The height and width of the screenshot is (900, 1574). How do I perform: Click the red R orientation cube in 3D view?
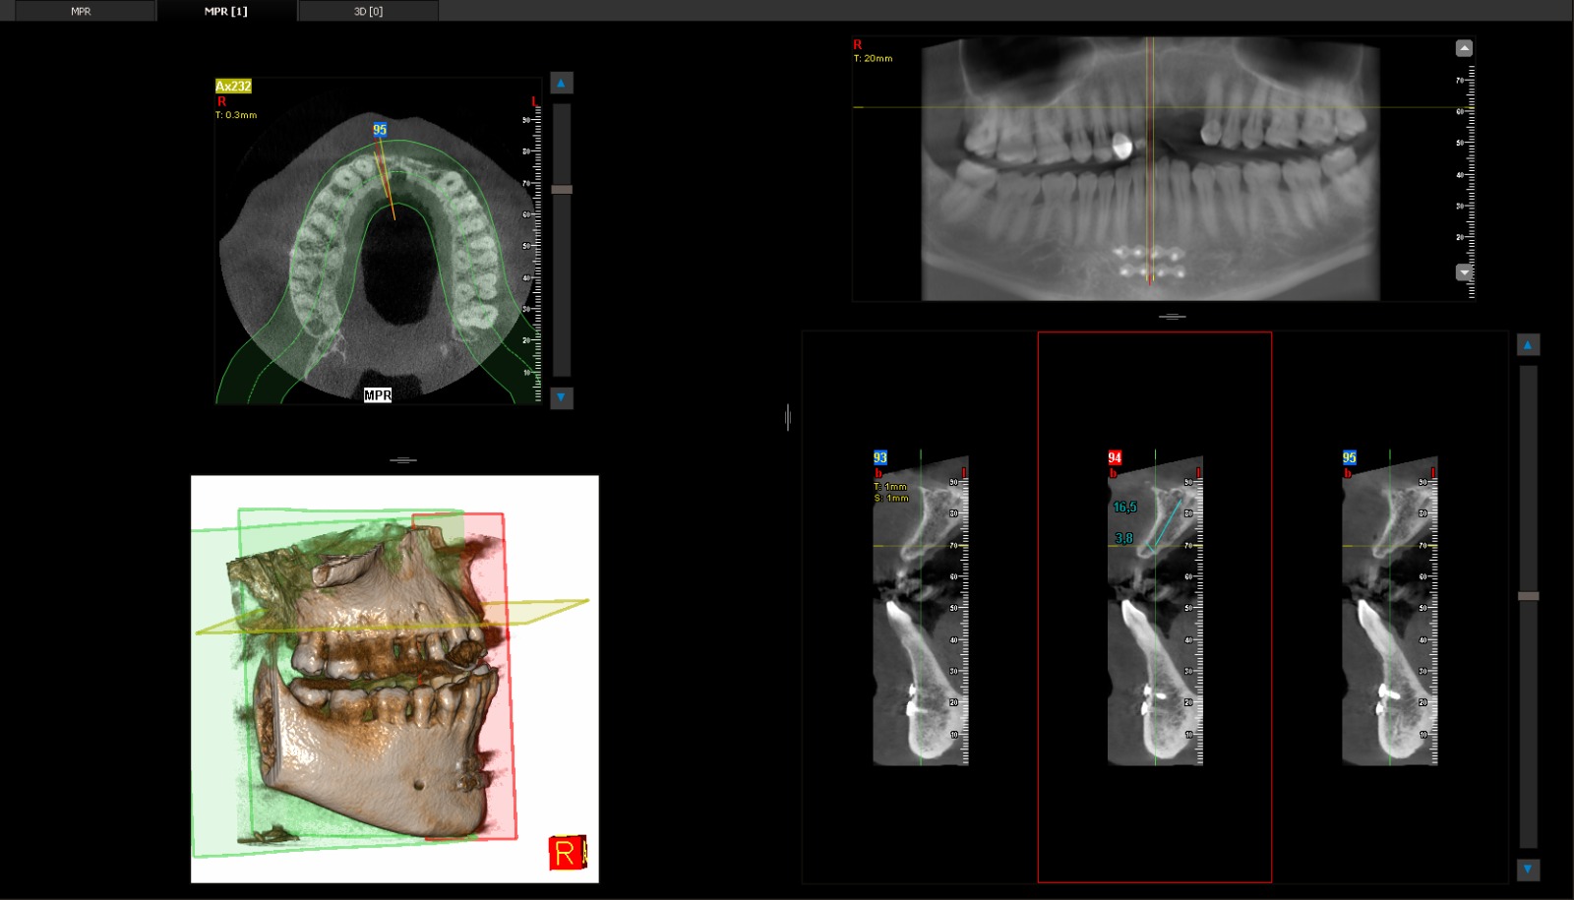point(567,853)
